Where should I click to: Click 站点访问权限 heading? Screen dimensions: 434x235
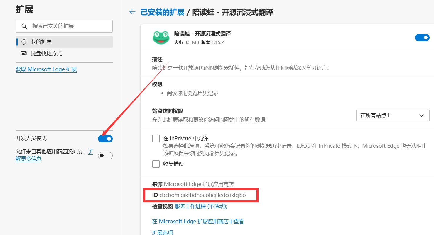coord(168,111)
